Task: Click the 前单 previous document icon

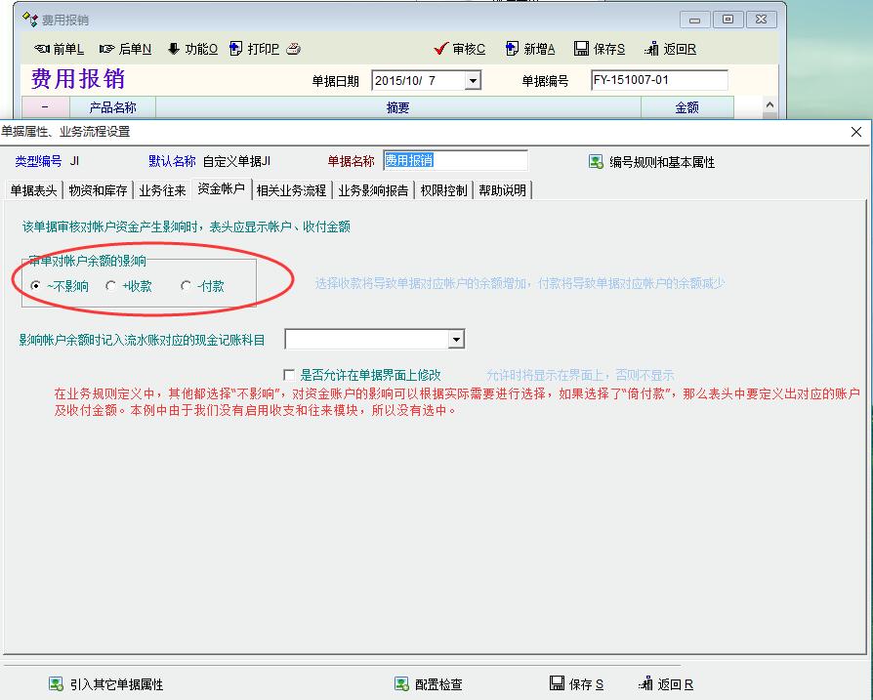Action: 42,49
